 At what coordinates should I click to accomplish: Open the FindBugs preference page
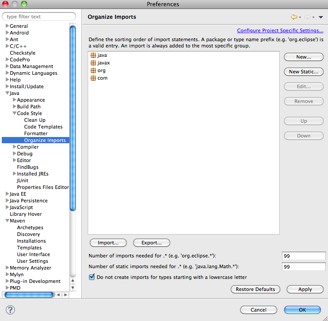pos(28,167)
